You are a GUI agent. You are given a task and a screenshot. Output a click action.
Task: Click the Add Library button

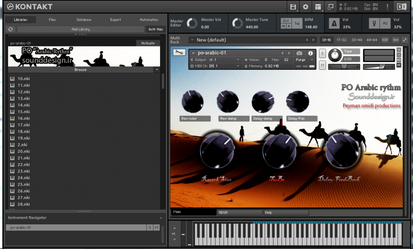81,29
